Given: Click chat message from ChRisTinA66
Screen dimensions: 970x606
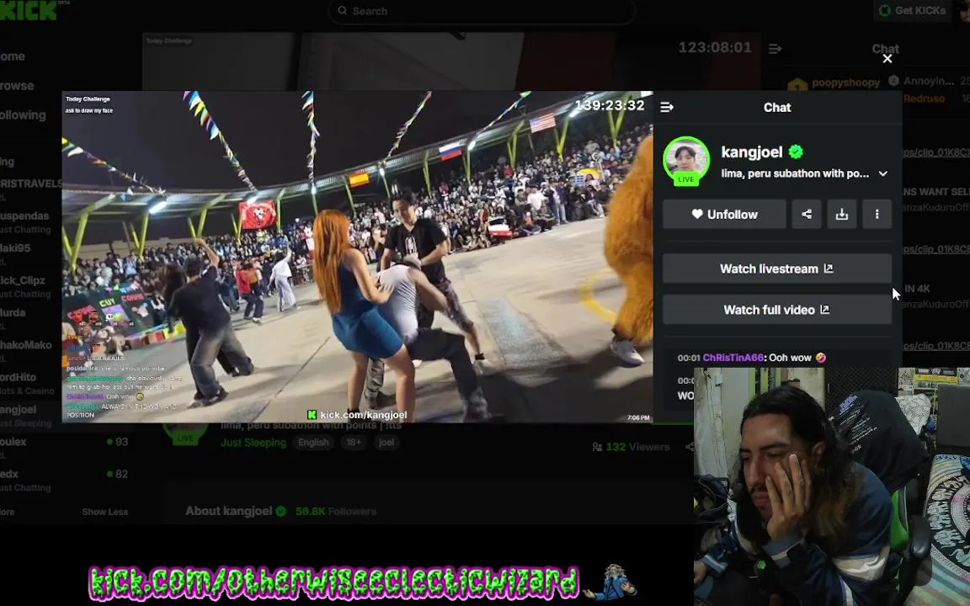Looking at the screenshot, I should tap(751, 358).
